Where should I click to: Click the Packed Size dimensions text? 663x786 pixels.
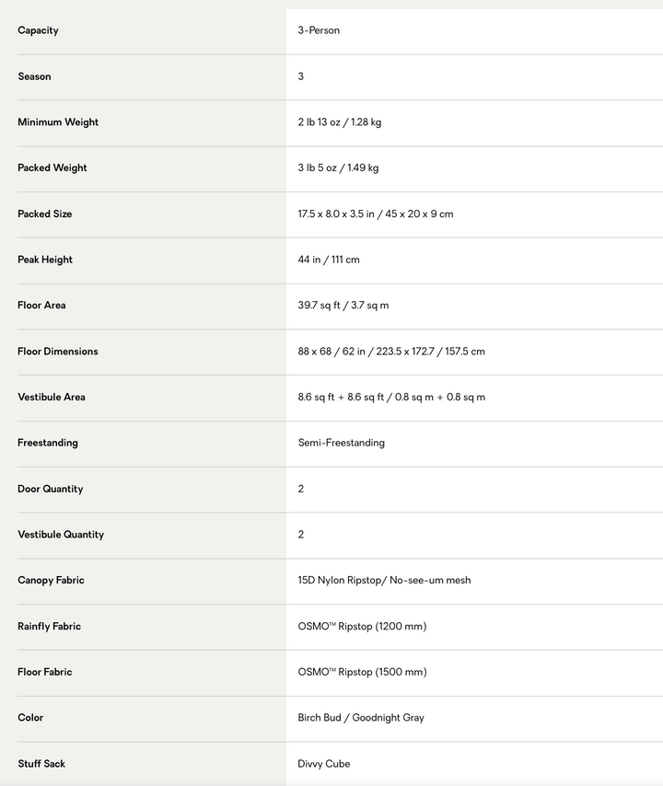coord(376,214)
